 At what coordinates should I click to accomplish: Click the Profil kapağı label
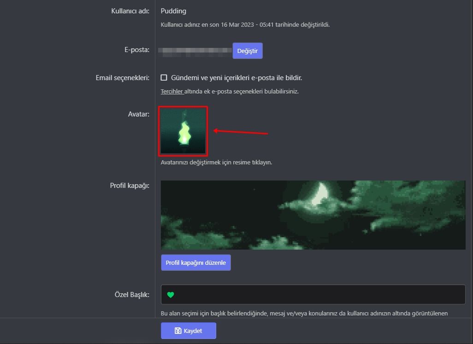130,186
